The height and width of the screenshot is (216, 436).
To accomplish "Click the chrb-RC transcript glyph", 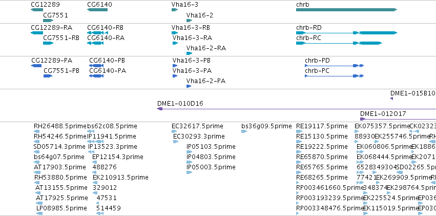I will (339, 43).
